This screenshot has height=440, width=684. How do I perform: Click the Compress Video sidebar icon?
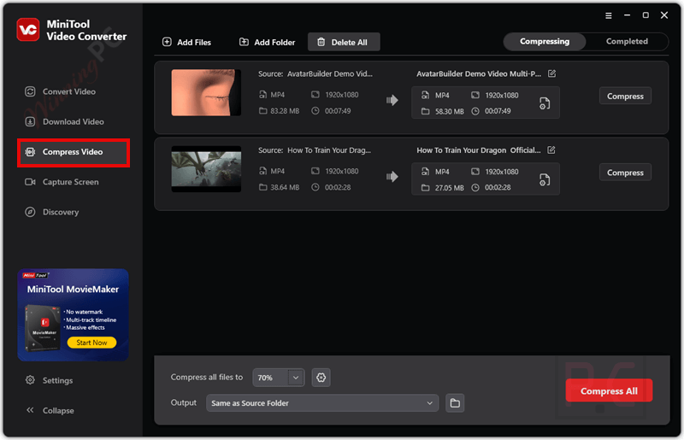(x=30, y=152)
